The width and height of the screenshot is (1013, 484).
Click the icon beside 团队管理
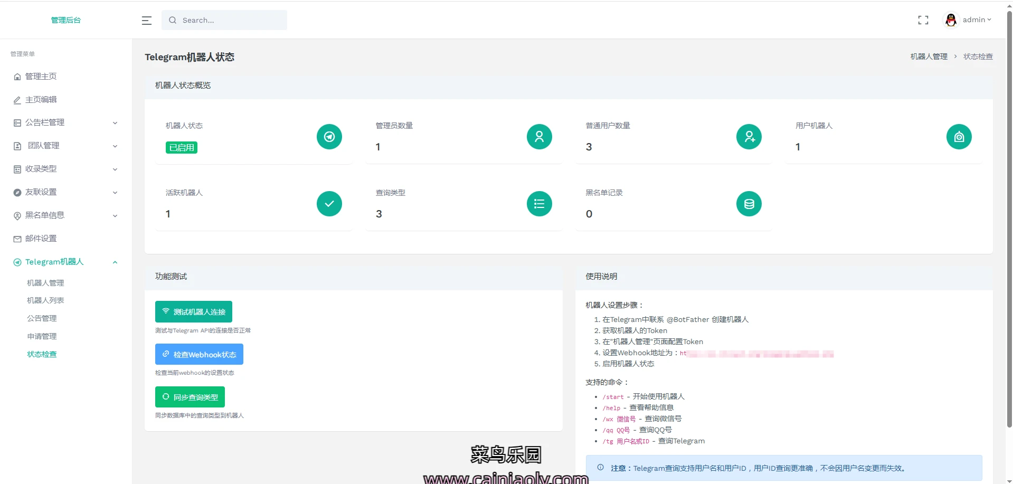[x=17, y=146]
